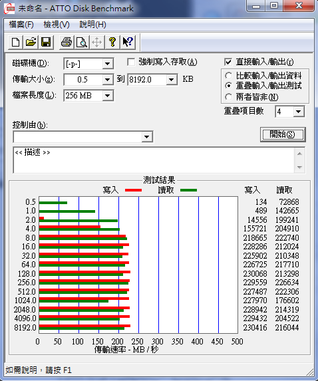
Task: Click the four-arrow move icon in toolbar
Action: click(x=96, y=43)
